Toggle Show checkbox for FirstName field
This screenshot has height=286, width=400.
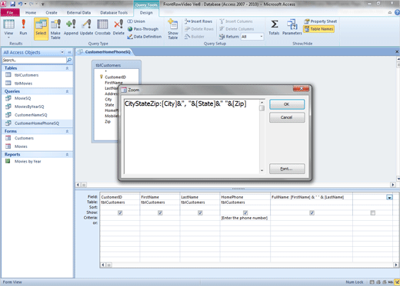[160, 212]
